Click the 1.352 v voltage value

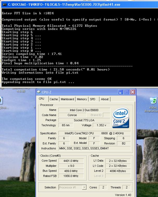101,125
